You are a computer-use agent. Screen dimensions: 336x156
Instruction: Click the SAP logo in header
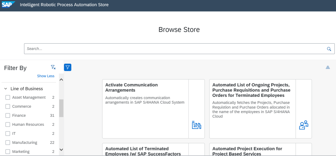tap(8, 4)
